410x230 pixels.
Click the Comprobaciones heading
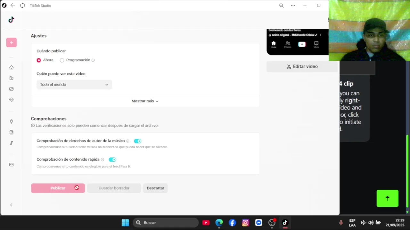pyautogui.click(x=49, y=119)
